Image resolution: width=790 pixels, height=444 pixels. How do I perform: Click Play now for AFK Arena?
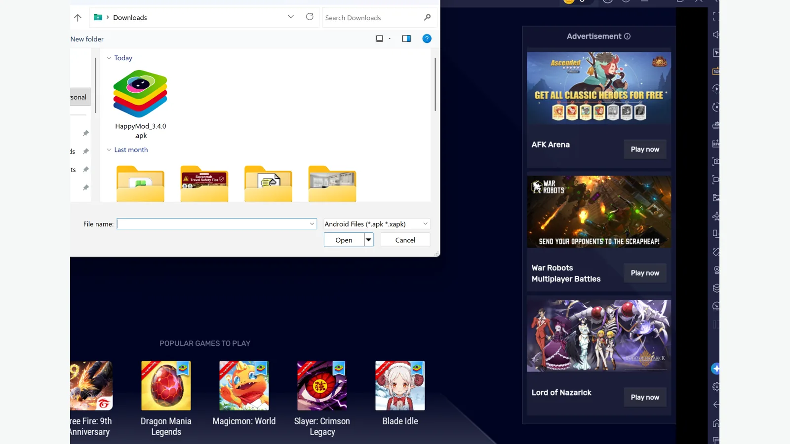pyautogui.click(x=645, y=149)
